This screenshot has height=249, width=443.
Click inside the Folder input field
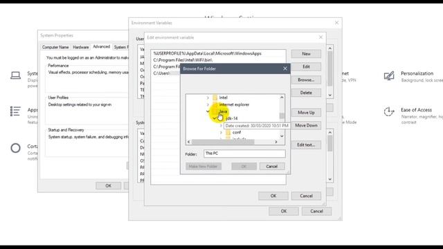click(x=244, y=154)
